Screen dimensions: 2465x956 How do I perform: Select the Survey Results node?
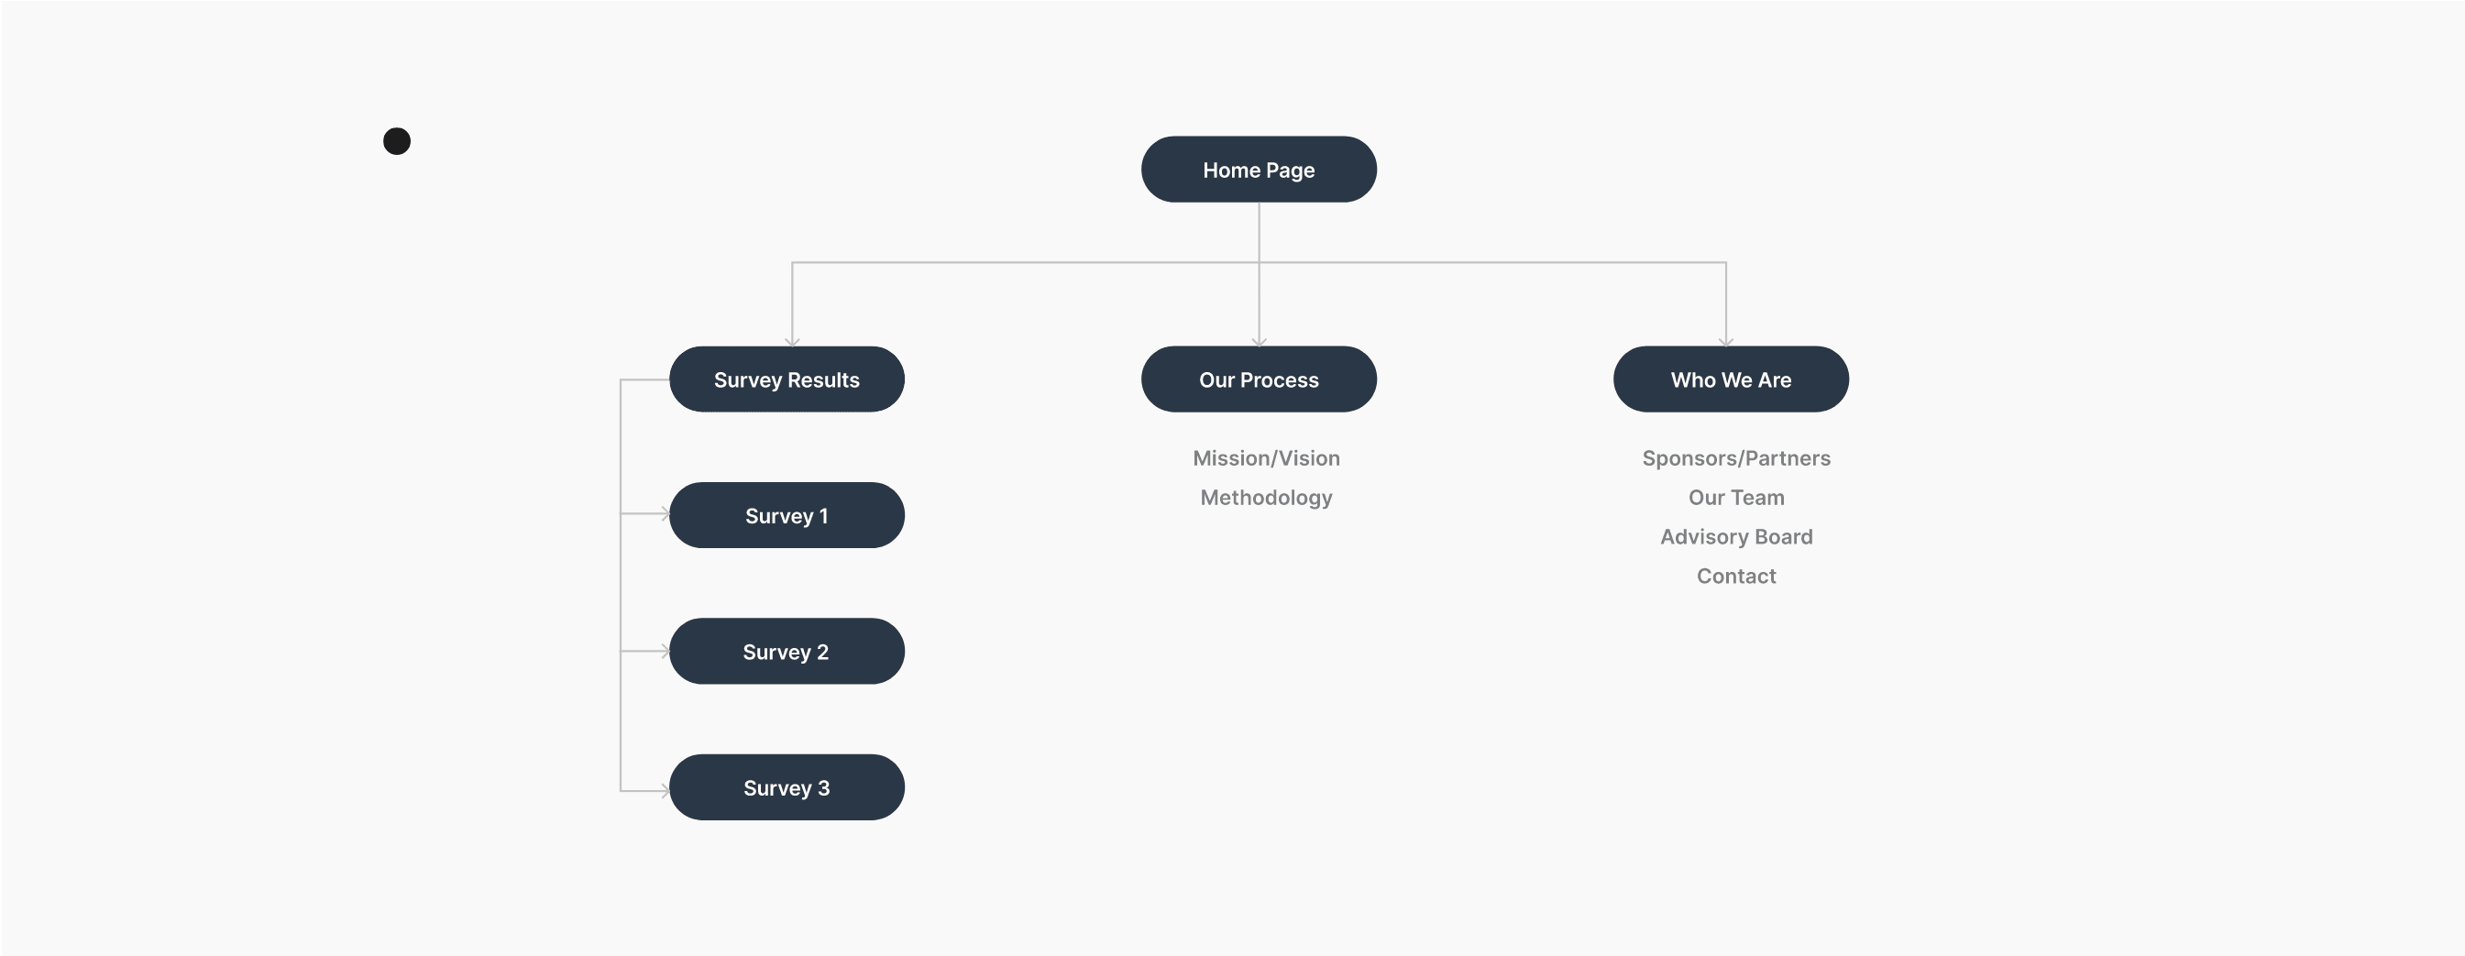coord(787,379)
